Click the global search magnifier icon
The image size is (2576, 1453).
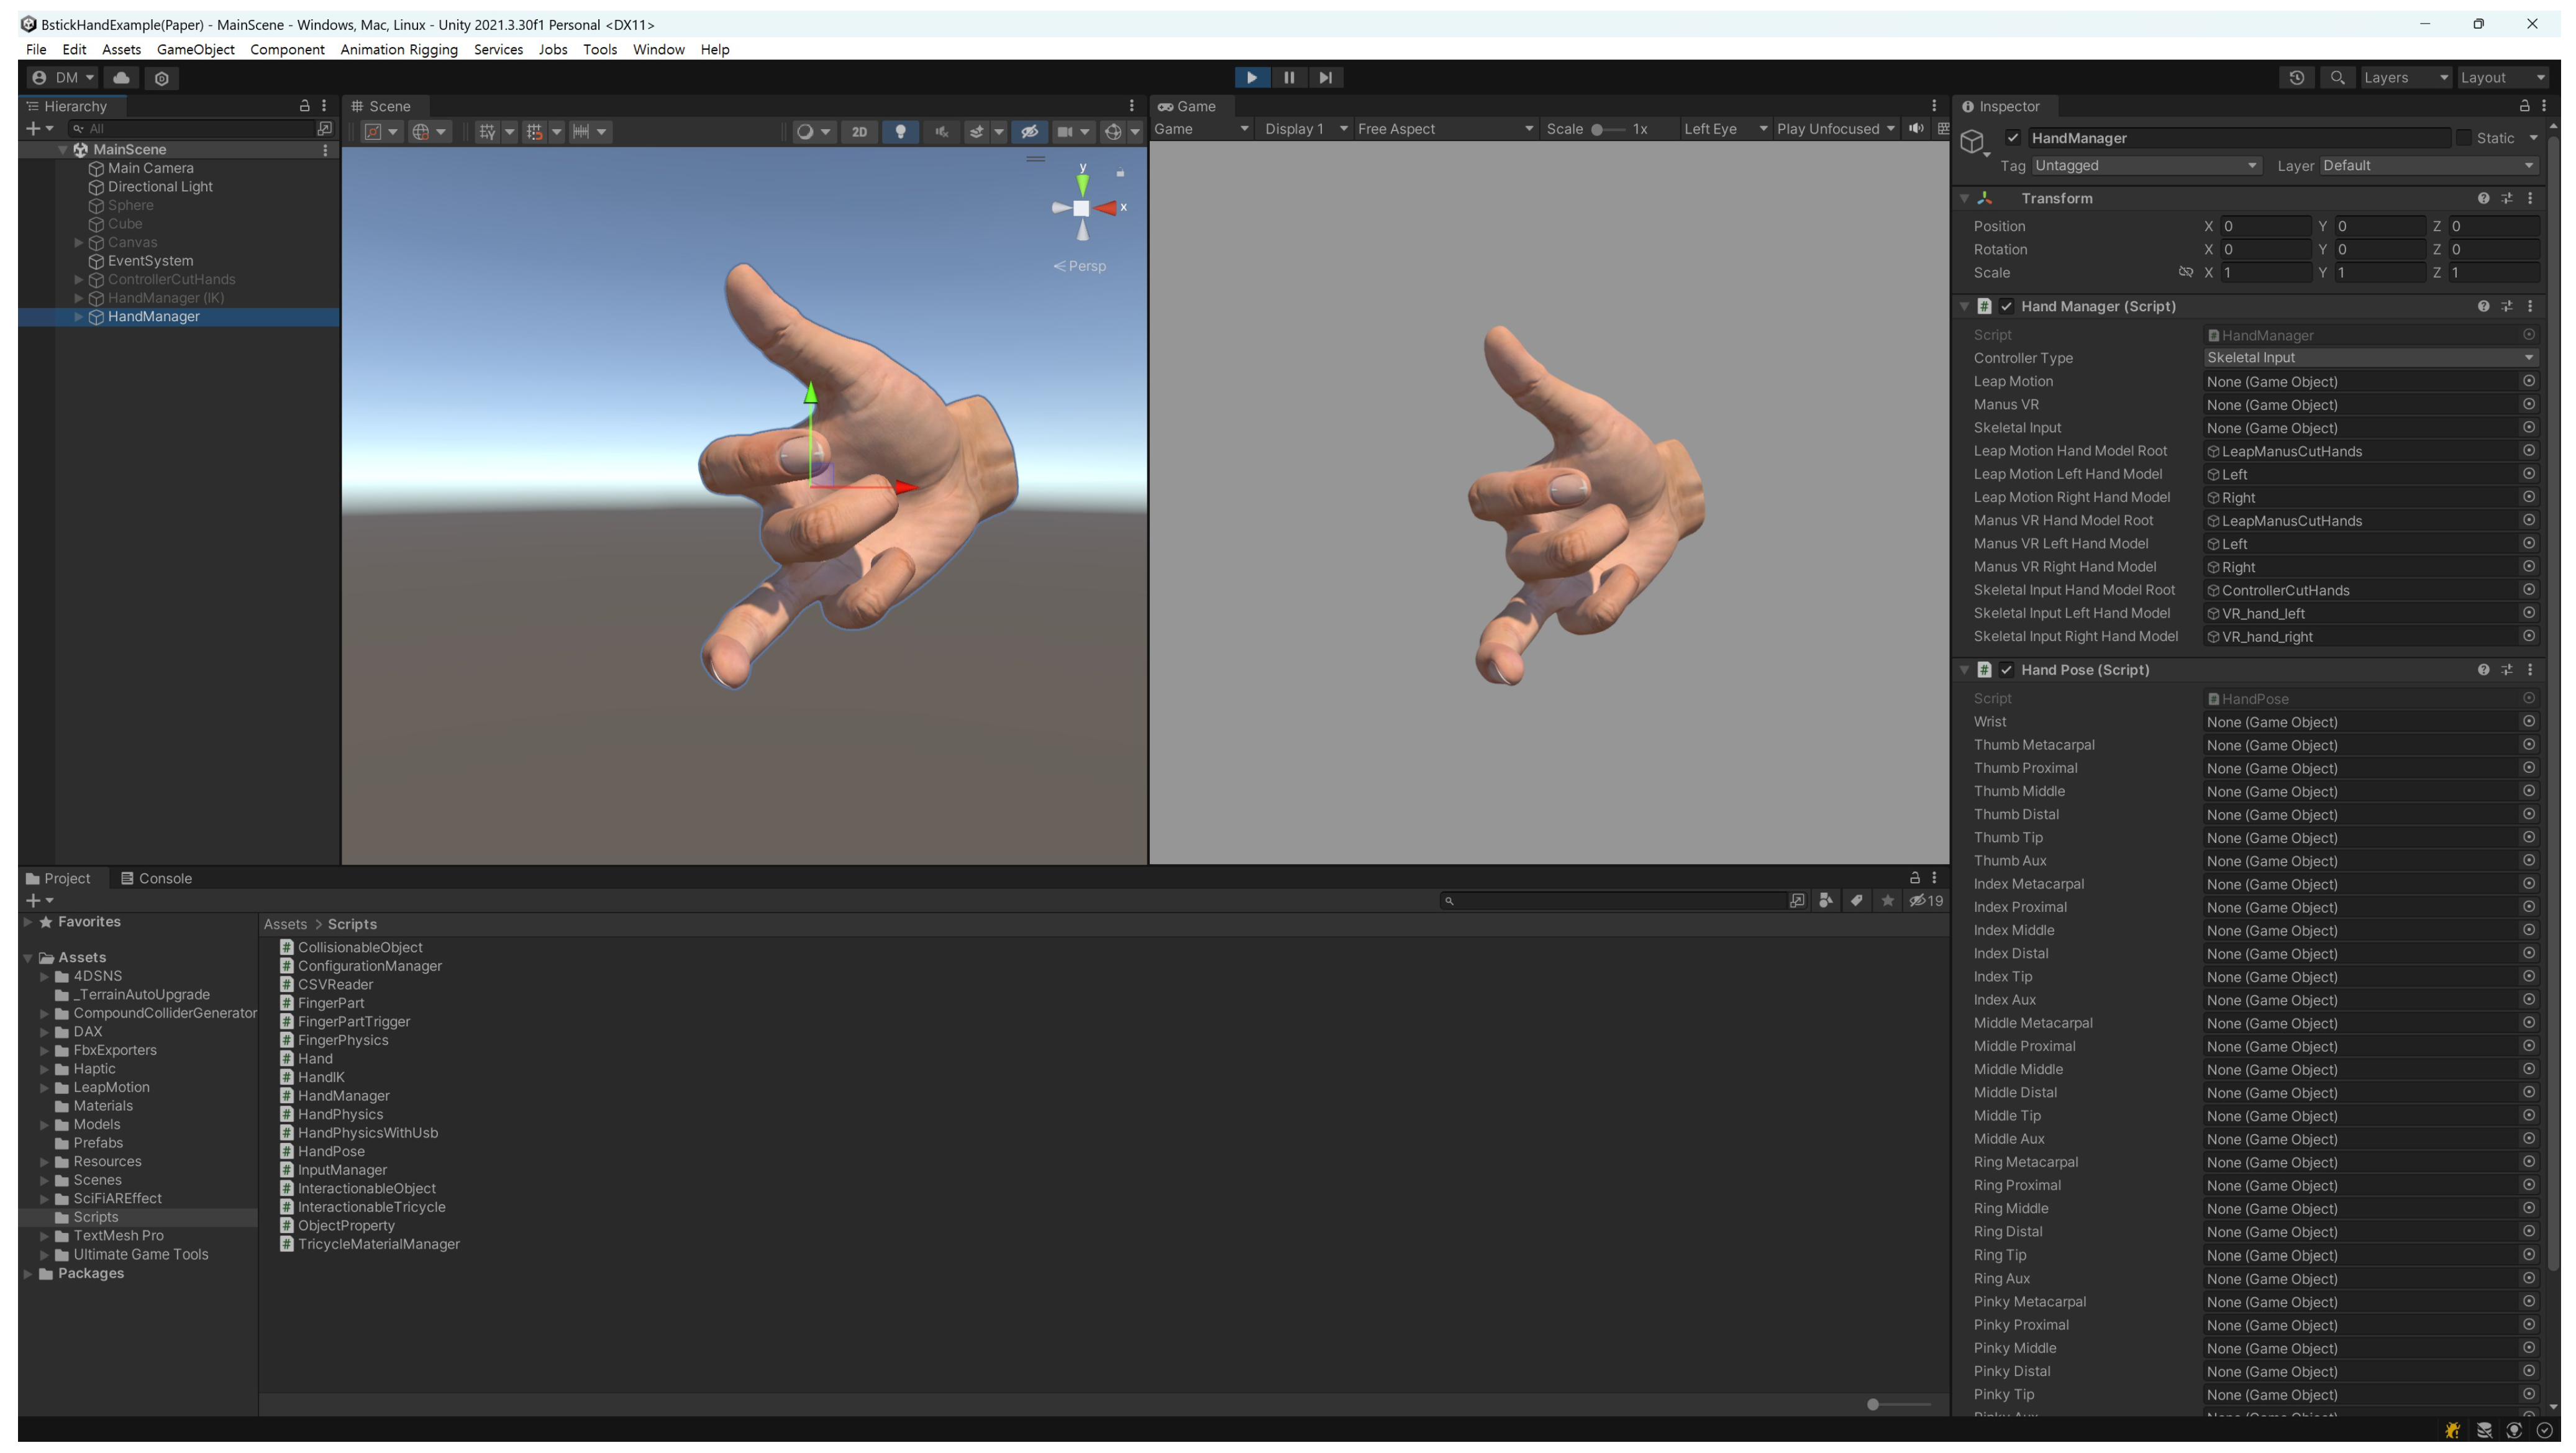[2337, 77]
